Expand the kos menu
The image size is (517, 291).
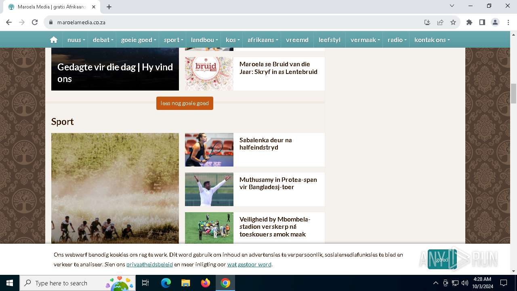233,40
